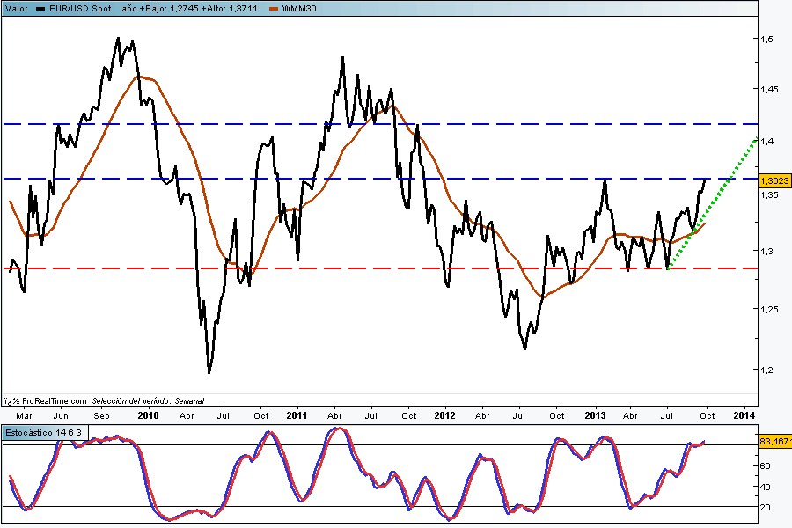Click the black EUR/USD Spot legend swatch

click(40, 7)
